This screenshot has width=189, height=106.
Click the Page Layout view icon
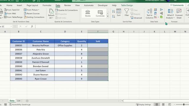(x=163, y=104)
